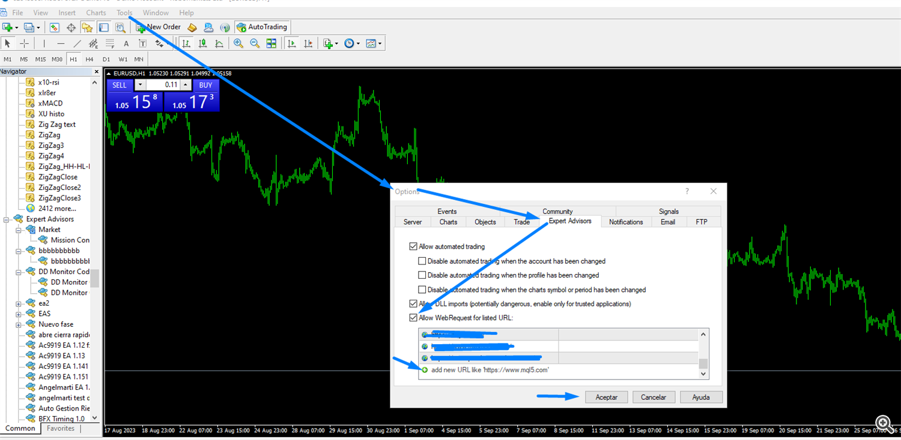Check disable trading when profile changed
901x440 pixels.
pos(422,275)
